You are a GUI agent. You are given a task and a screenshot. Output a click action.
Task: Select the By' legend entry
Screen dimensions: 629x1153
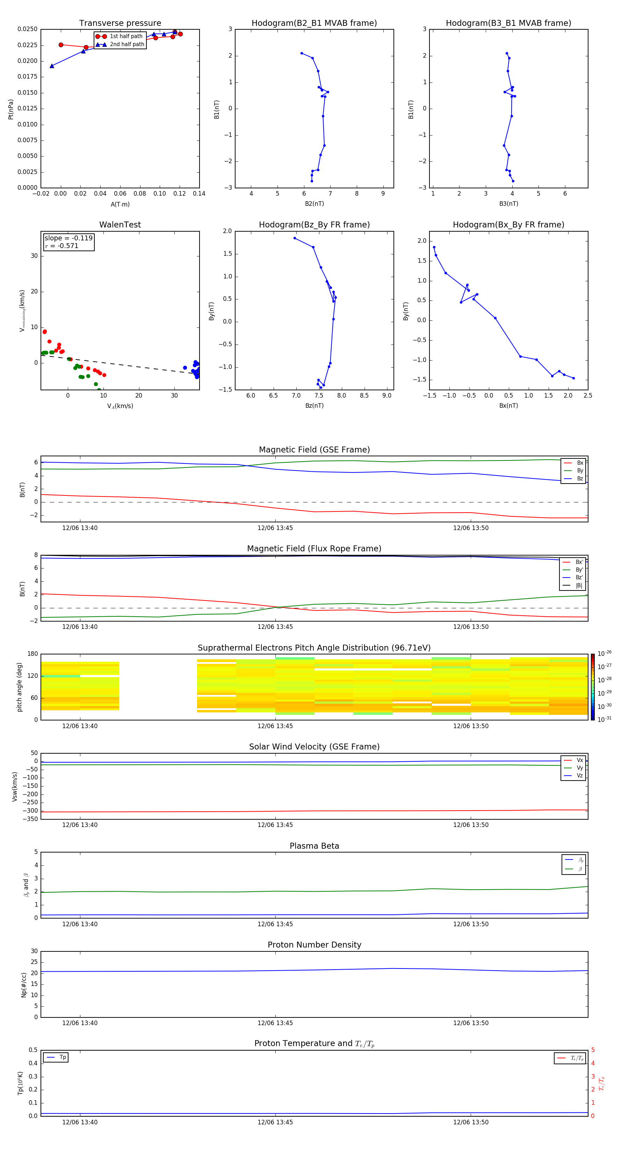click(x=573, y=570)
